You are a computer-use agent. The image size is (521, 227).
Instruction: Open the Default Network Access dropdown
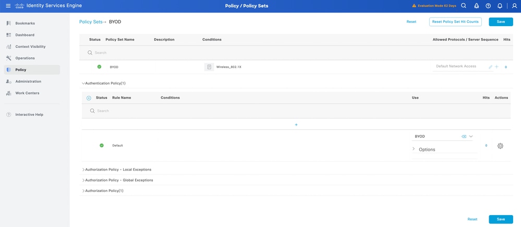(x=460, y=66)
